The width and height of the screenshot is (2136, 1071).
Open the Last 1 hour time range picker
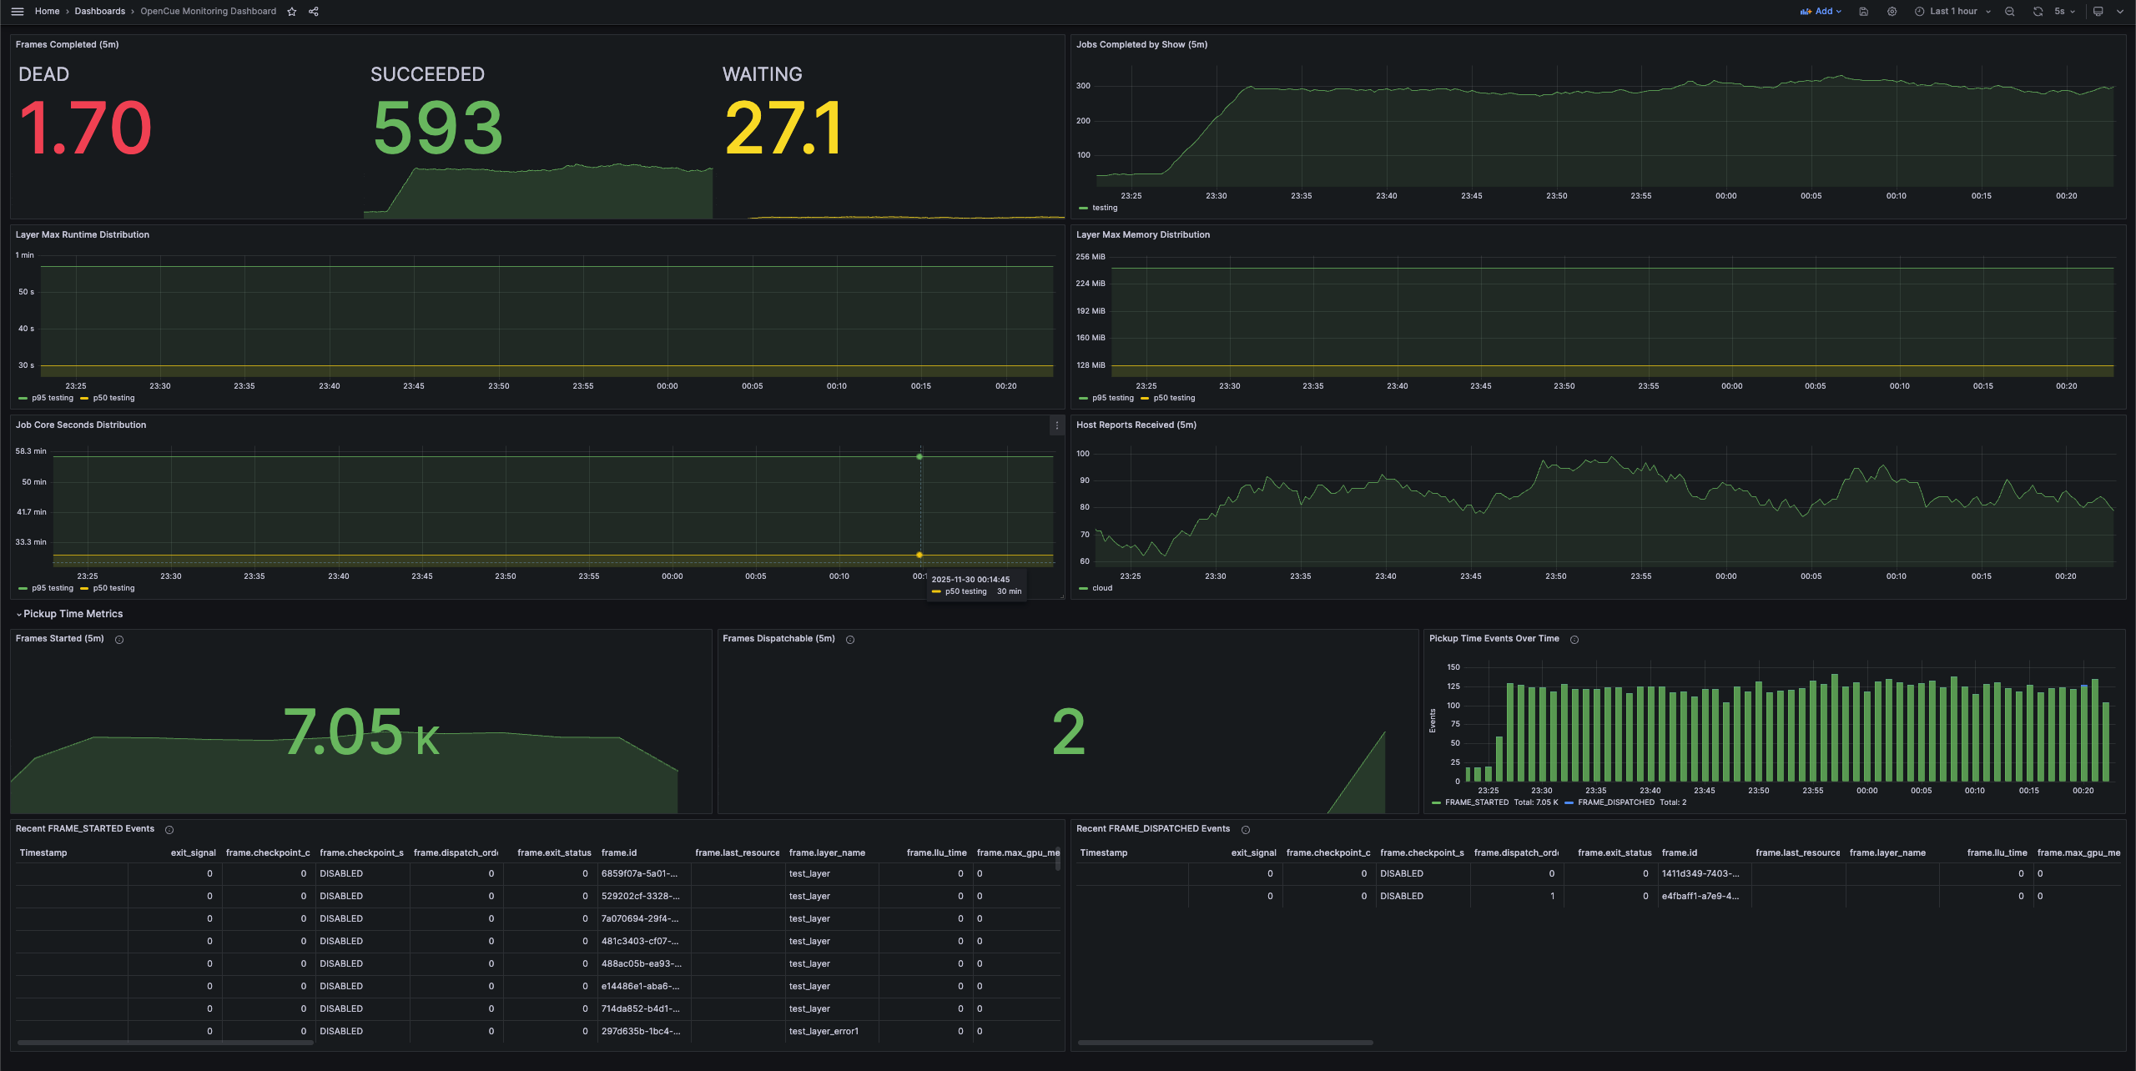1952,11
